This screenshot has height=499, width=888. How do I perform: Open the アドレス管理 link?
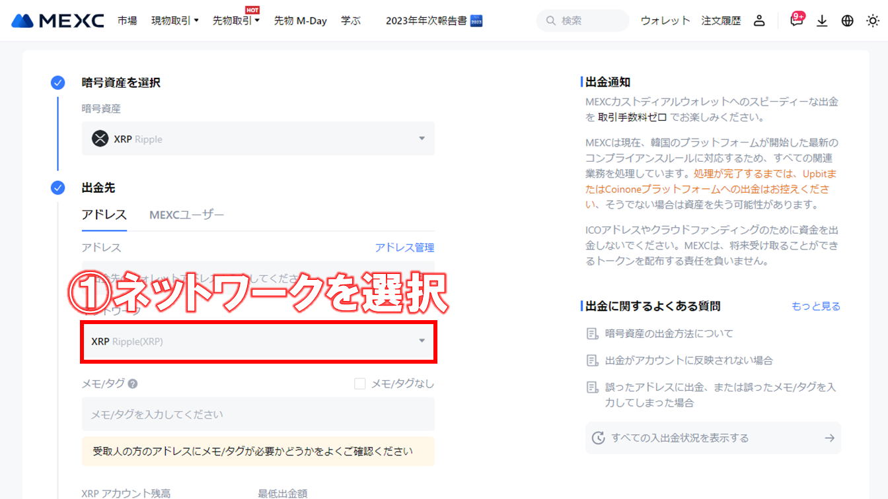click(x=404, y=247)
